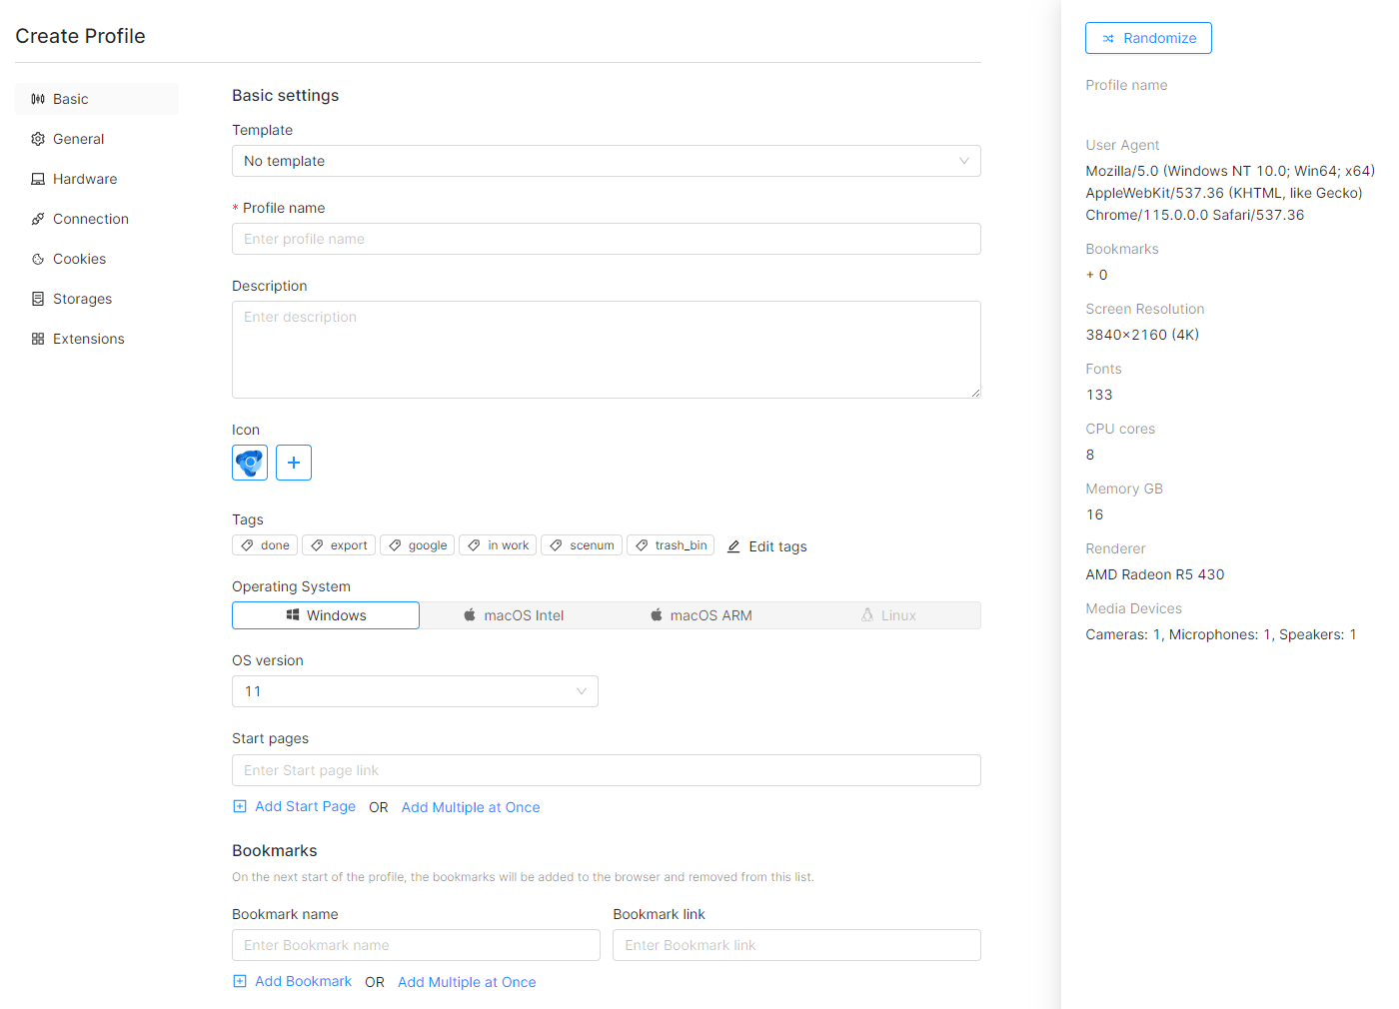The width and height of the screenshot is (1399, 1009).
Task: Select the blue browser profile icon
Action: point(250,463)
